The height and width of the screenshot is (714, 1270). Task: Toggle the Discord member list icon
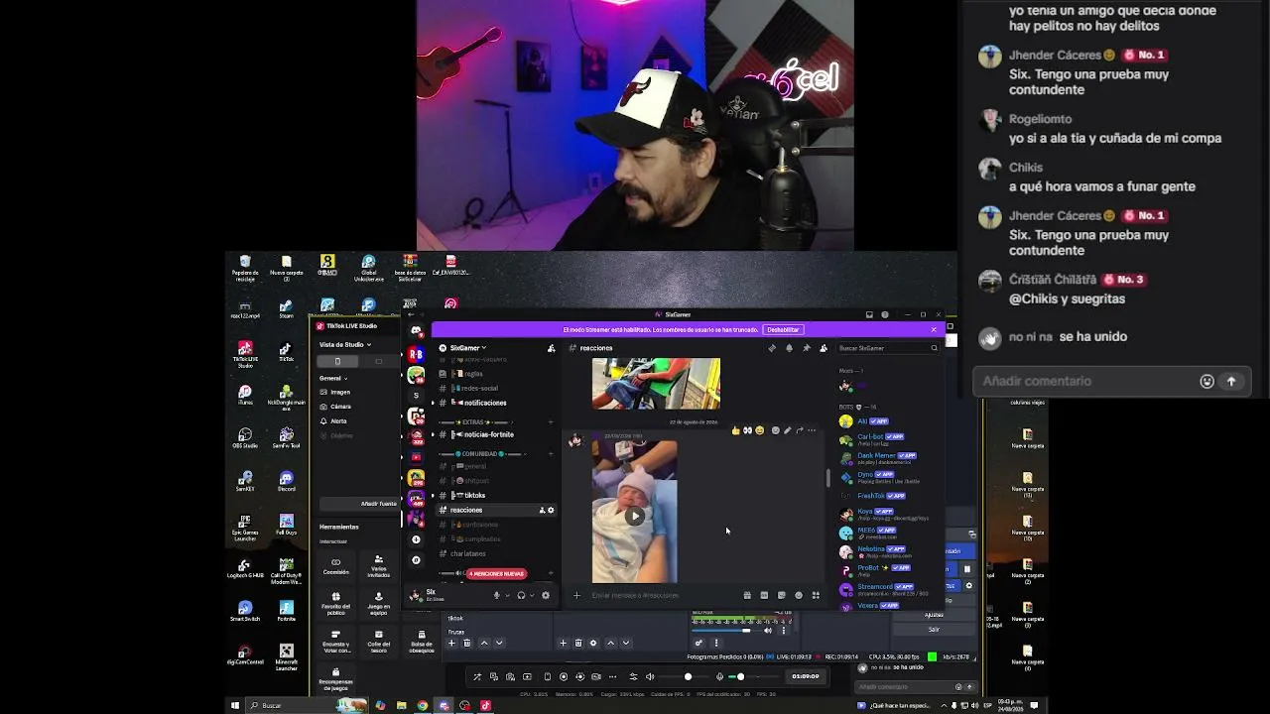(824, 348)
